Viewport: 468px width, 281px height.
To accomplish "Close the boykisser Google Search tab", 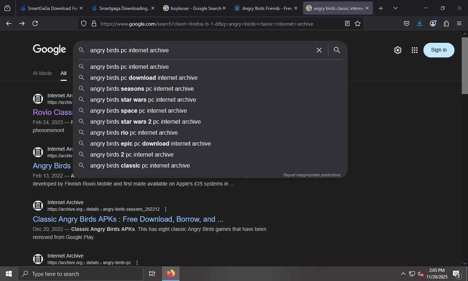I will [x=224, y=8].
